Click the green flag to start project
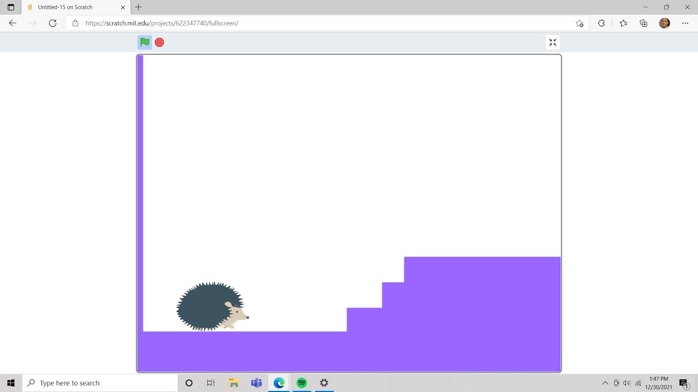Screen dimensions: 698x392 coord(145,42)
